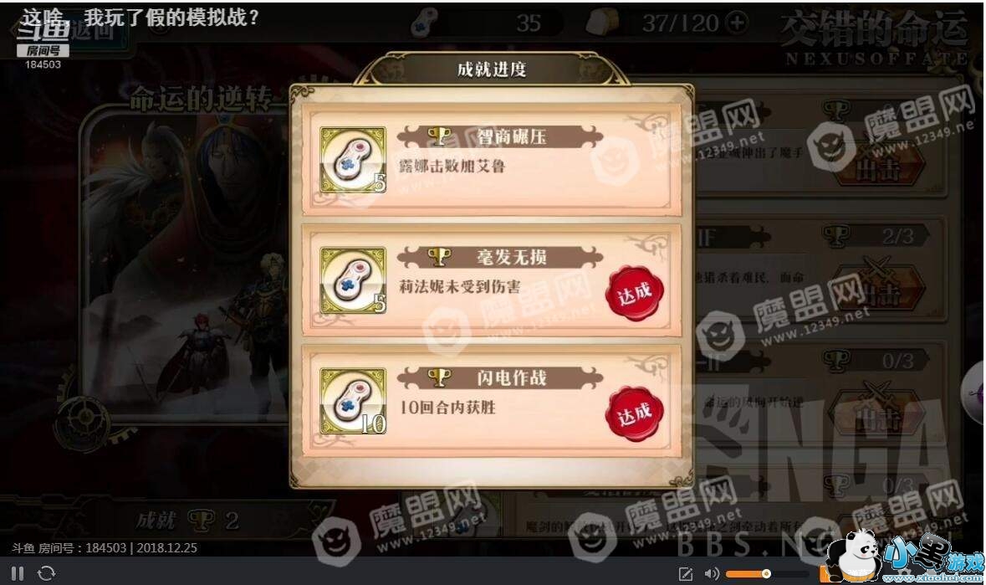
Task: Select reward icon for 智商碾压 achievement
Action: 352,160
